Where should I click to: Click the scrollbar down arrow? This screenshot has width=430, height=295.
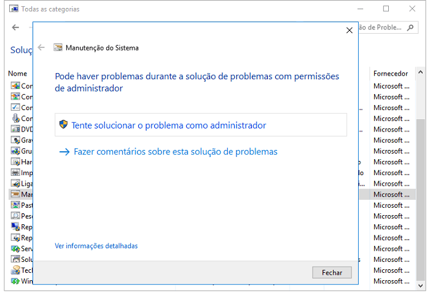[x=420, y=285]
